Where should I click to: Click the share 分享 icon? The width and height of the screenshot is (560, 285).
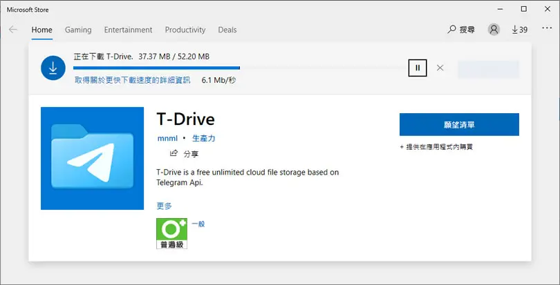pyautogui.click(x=174, y=153)
